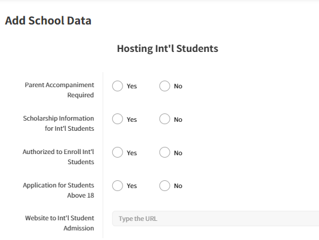Click the Yes text in Parent Accompaniment row
Screen dimensions: 319x240
pos(132,86)
